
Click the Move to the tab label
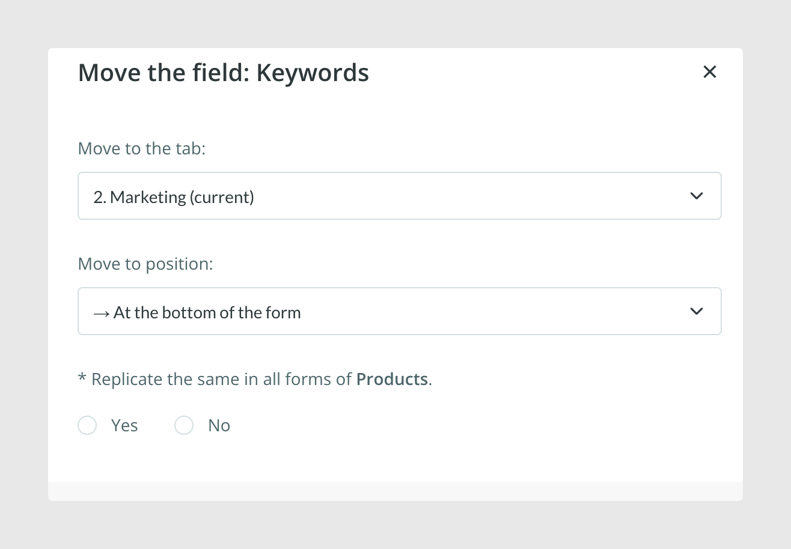pos(142,148)
